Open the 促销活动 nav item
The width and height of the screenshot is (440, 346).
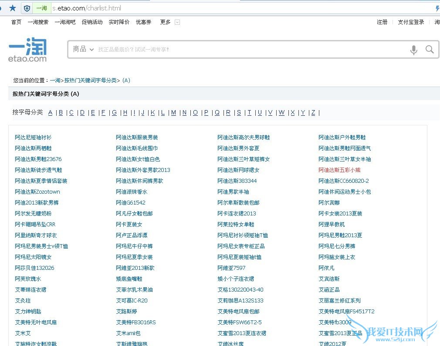click(x=92, y=22)
